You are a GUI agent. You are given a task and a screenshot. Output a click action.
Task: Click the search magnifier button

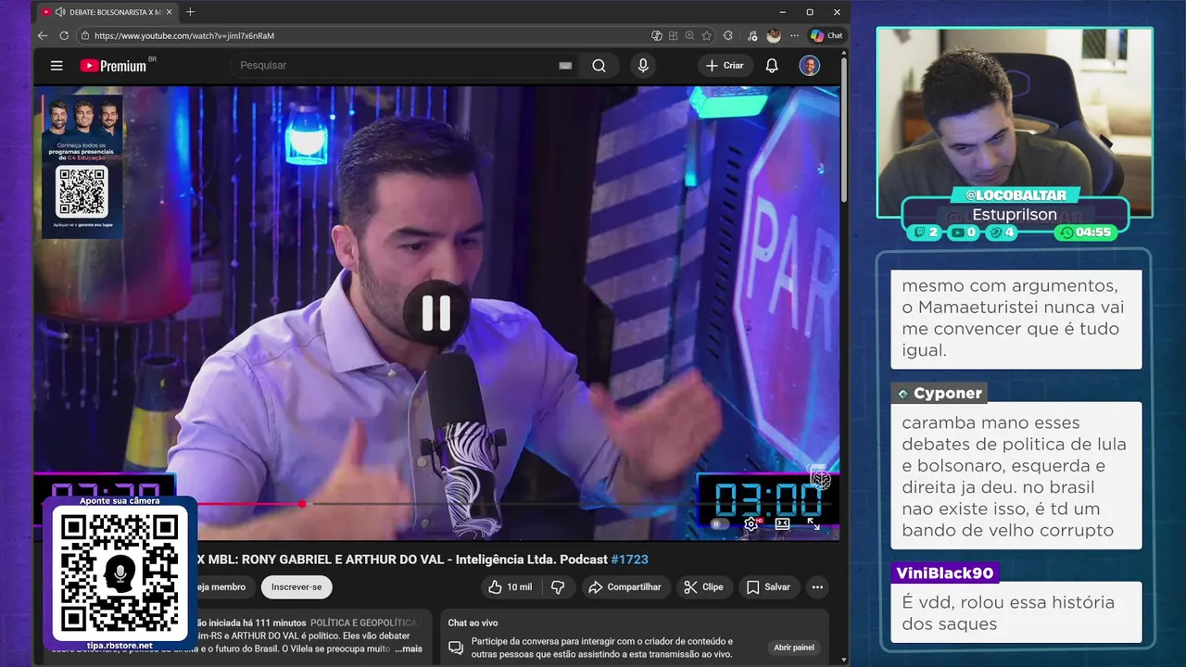[x=599, y=66]
